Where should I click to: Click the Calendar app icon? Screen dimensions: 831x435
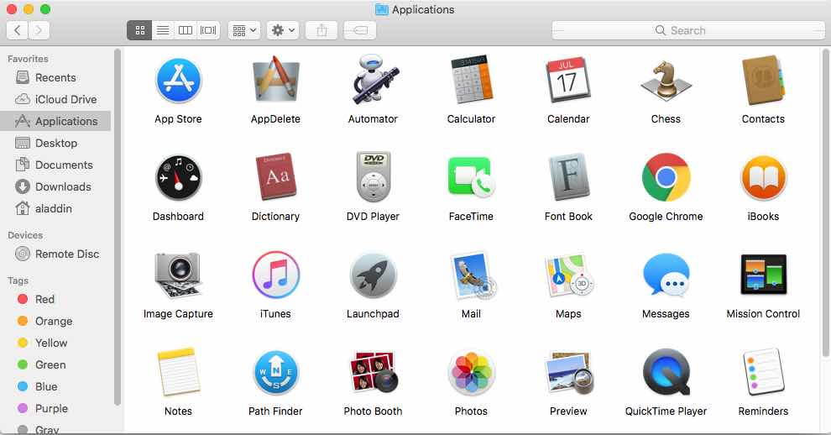tap(568, 81)
